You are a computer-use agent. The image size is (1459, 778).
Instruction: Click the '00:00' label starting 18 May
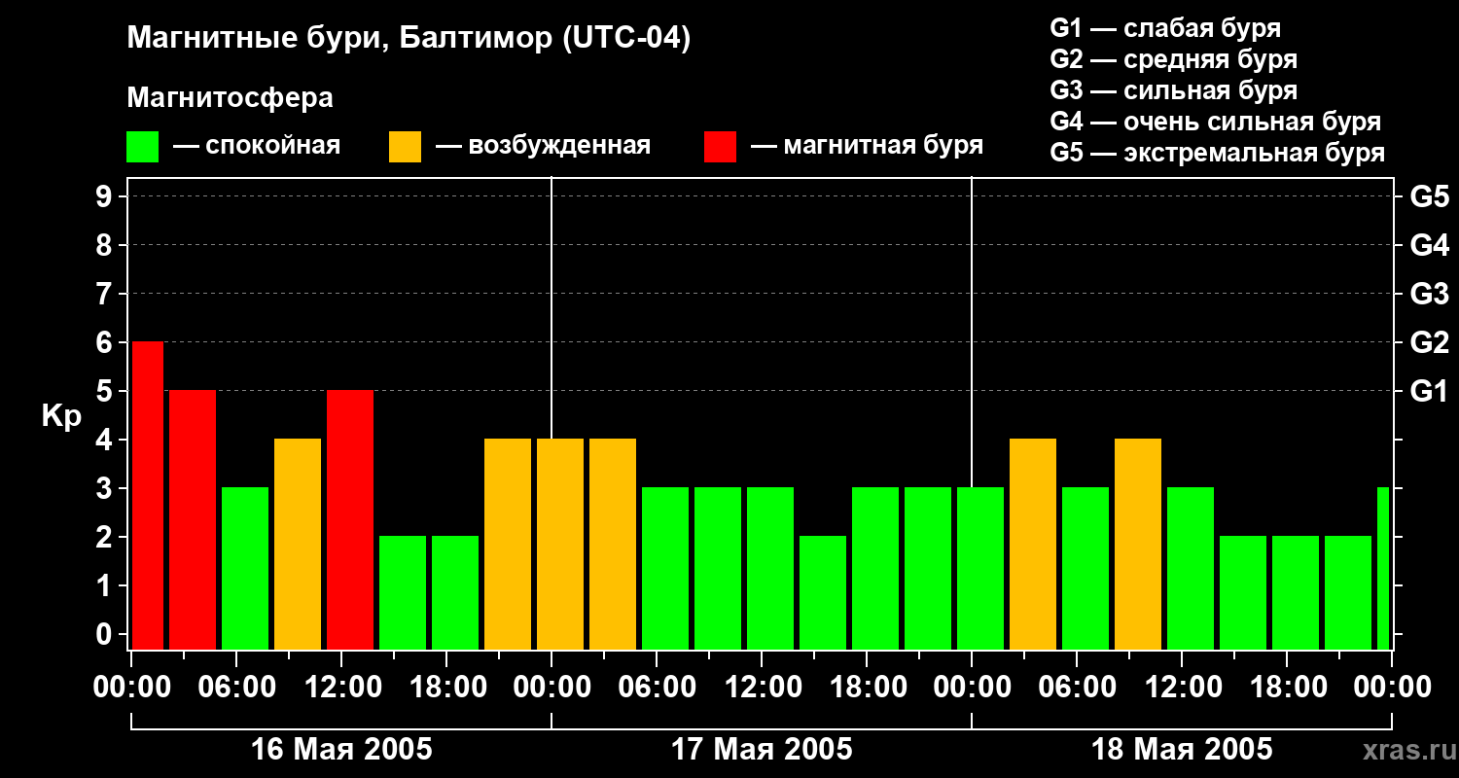point(972,687)
